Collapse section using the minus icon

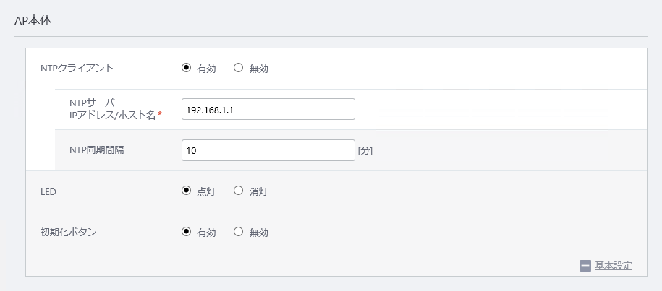(585, 265)
